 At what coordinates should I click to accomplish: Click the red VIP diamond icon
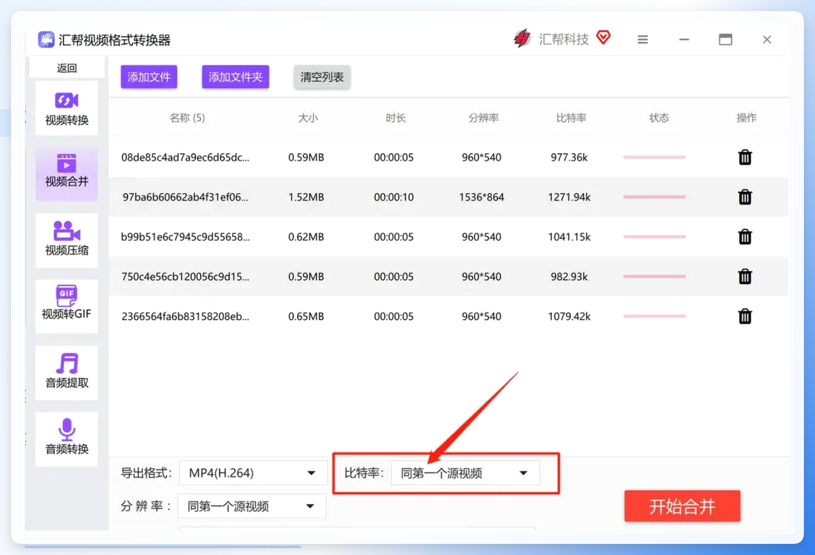coord(604,38)
